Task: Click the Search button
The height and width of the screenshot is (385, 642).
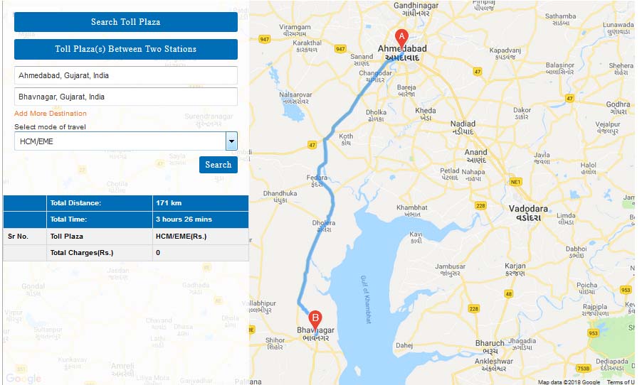Action: [219, 165]
